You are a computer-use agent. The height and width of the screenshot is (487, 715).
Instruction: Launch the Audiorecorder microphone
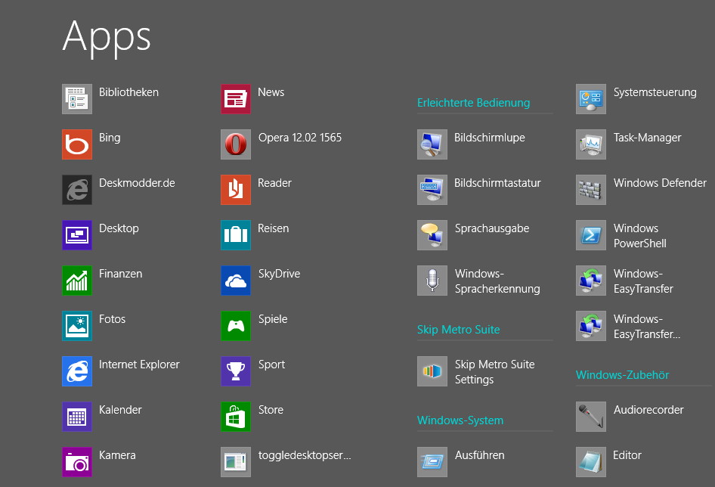coord(591,416)
